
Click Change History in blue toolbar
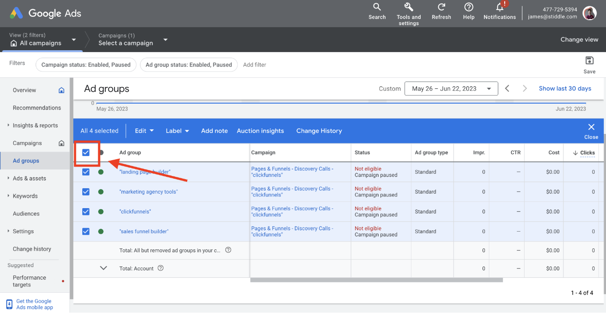tap(319, 131)
